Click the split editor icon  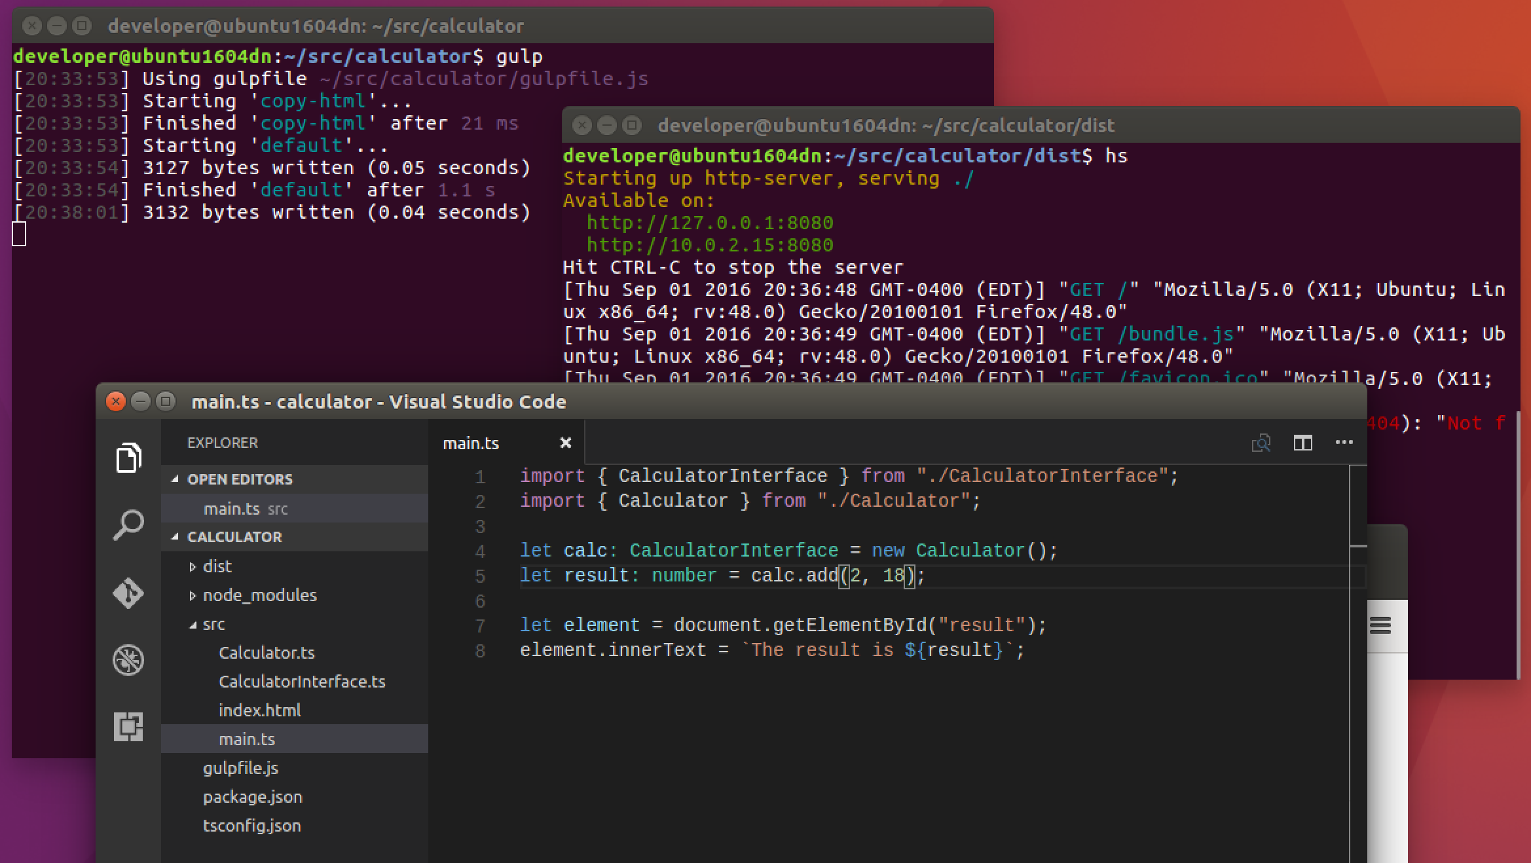tap(1302, 443)
